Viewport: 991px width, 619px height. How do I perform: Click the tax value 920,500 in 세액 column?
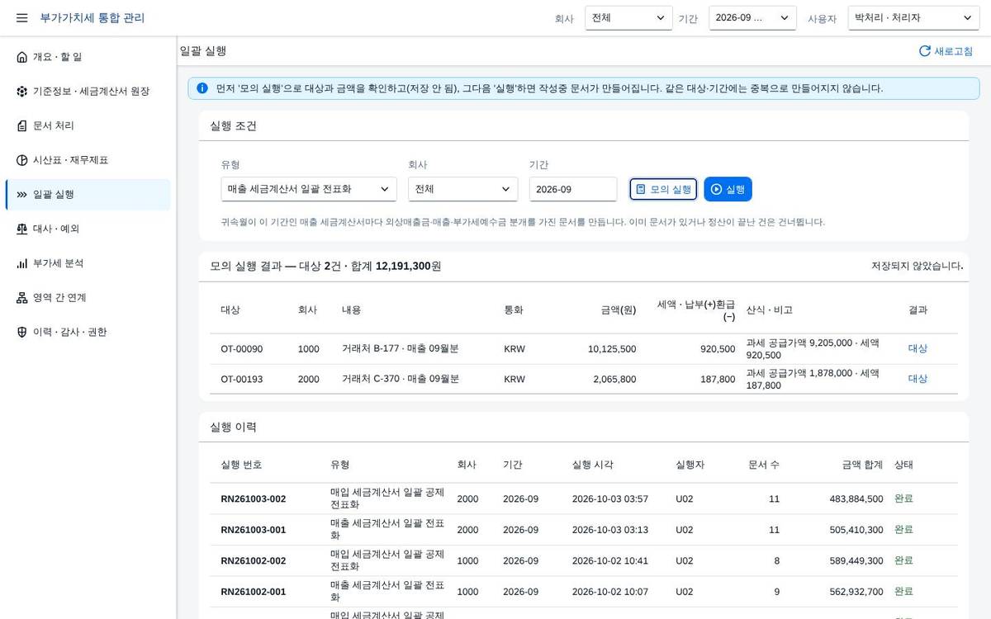coord(718,349)
